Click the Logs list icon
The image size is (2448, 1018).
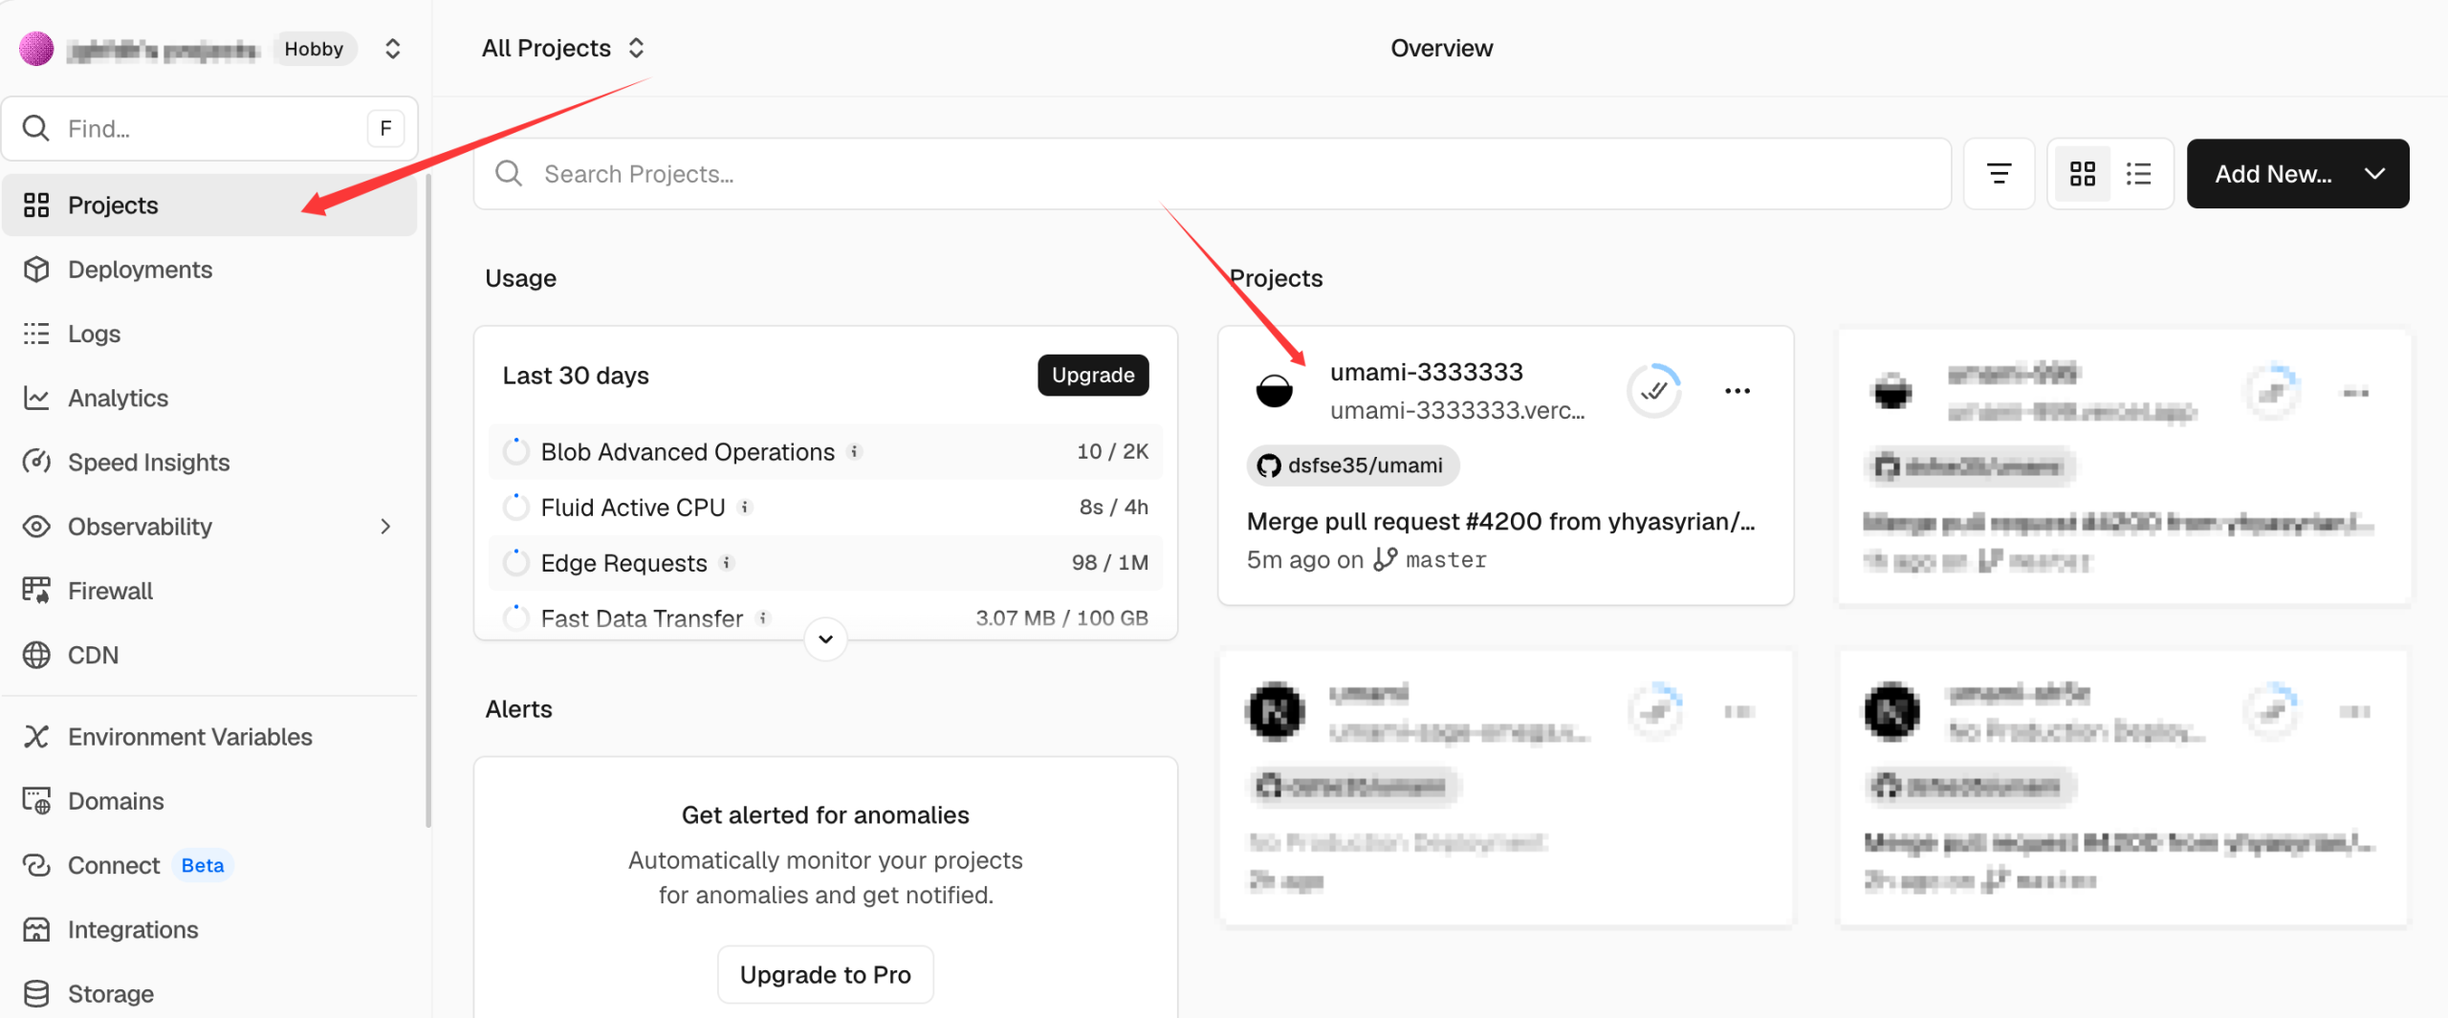(x=36, y=334)
